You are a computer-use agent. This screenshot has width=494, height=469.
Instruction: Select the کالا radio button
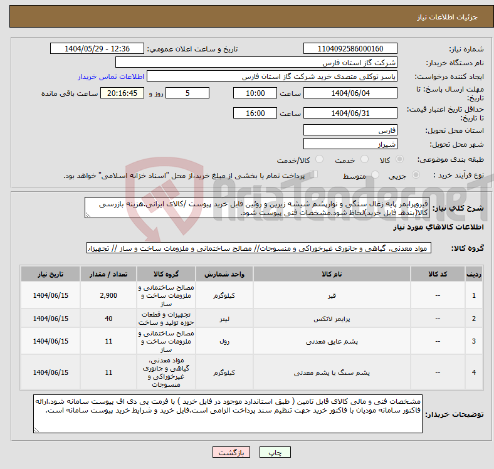coord(401,160)
